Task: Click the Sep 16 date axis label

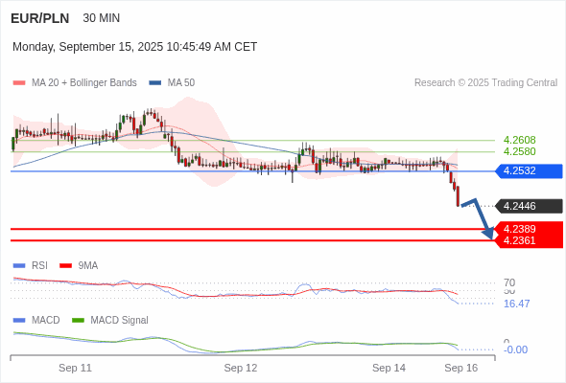Action: point(461,368)
